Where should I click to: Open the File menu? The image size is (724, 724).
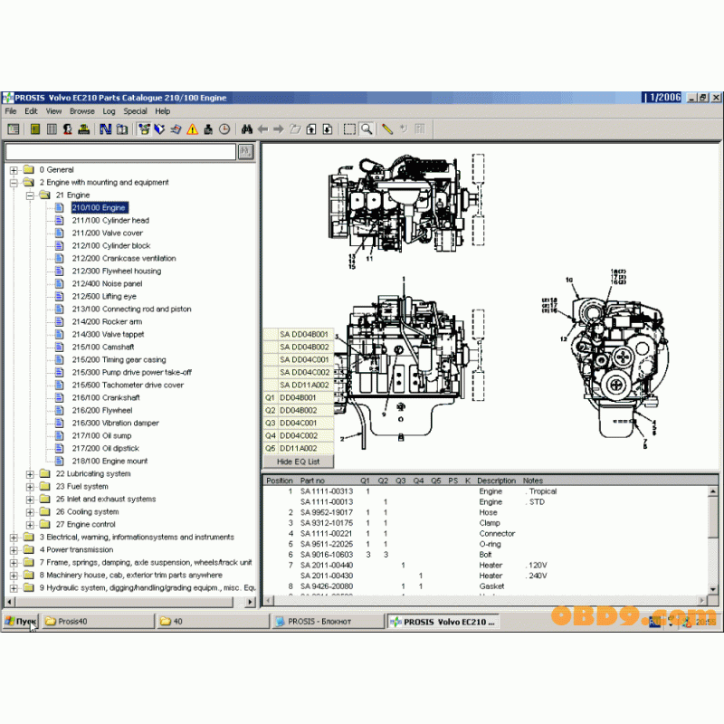(11, 111)
